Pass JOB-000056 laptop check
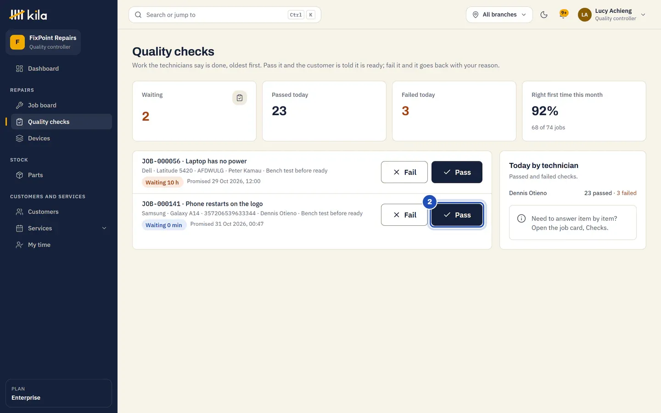This screenshot has height=413, width=661. pyautogui.click(x=457, y=172)
